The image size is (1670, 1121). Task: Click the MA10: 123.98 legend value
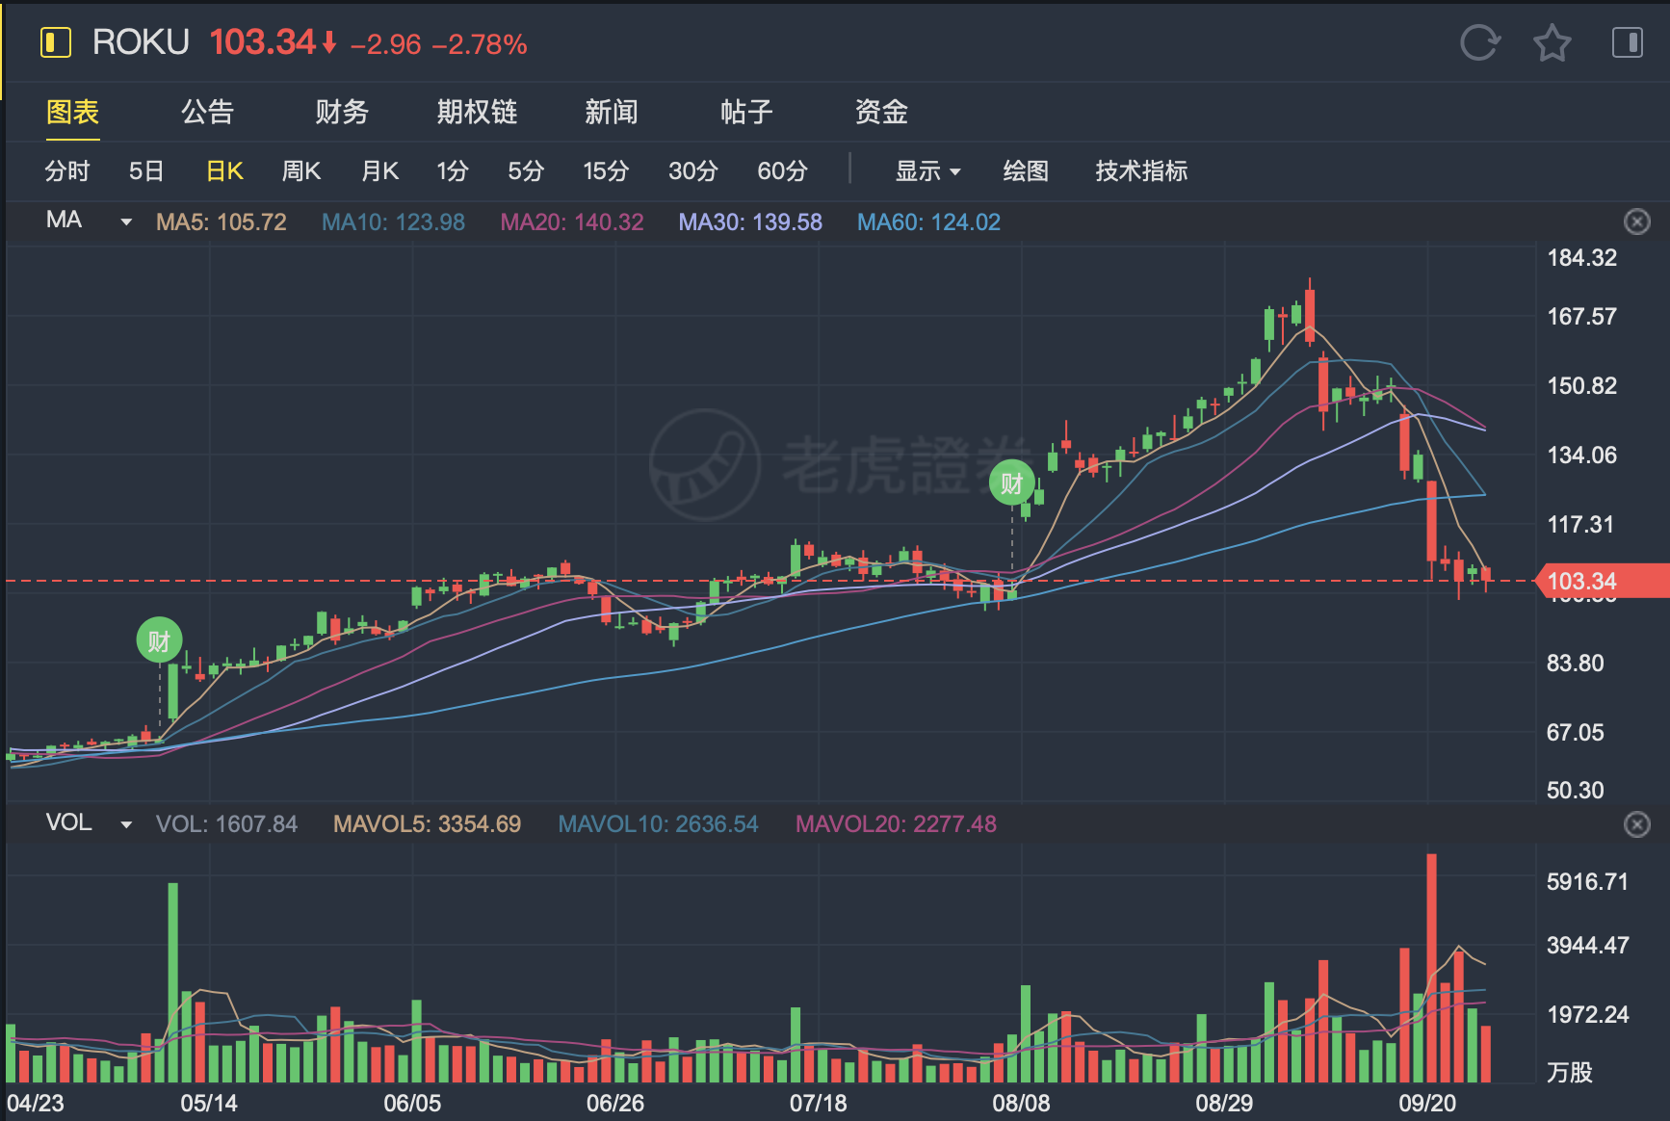click(x=393, y=222)
